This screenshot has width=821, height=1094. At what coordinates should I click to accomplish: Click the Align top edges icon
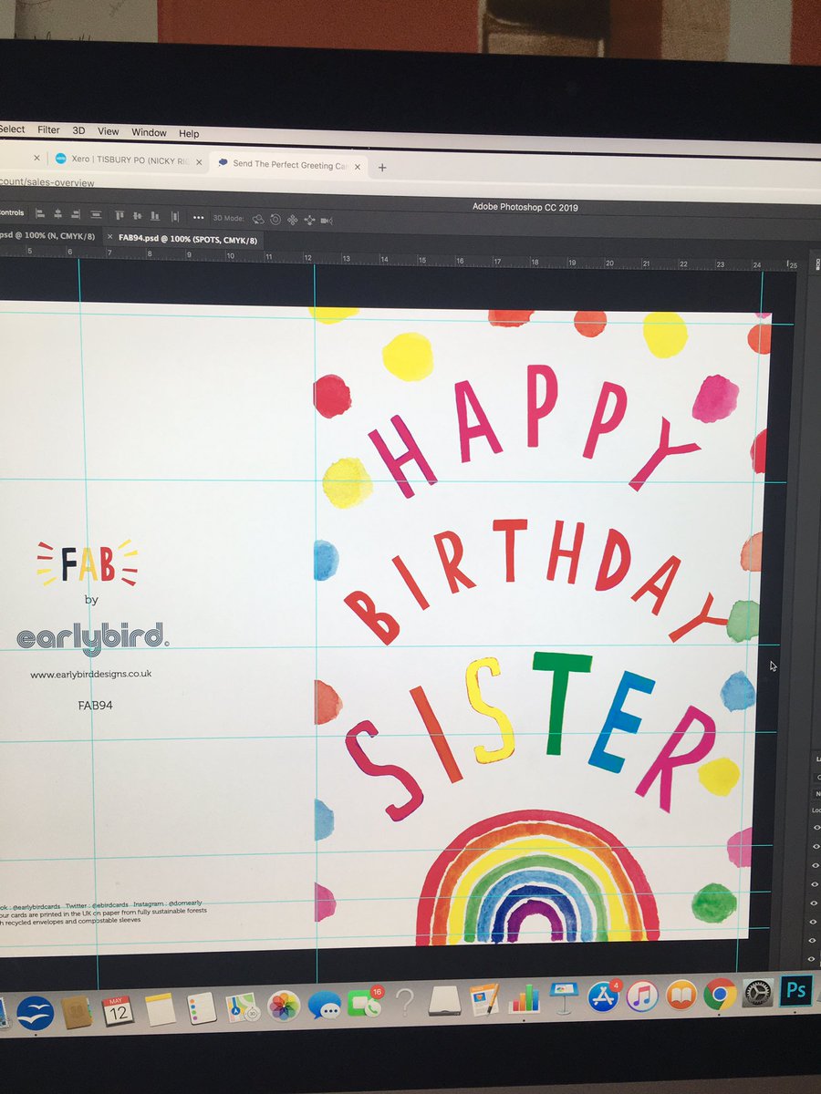pyautogui.click(x=120, y=216)
